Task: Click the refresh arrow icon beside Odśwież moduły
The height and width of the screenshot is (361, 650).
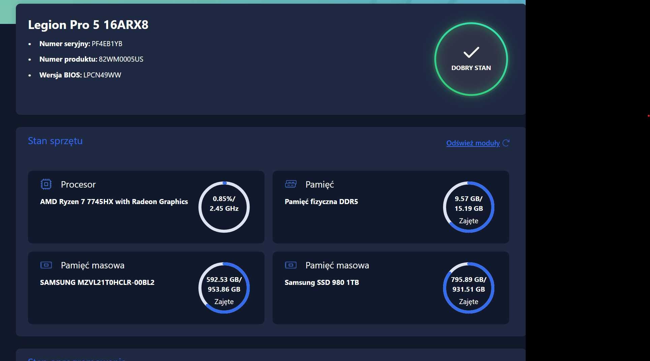Action: (506, 143)
